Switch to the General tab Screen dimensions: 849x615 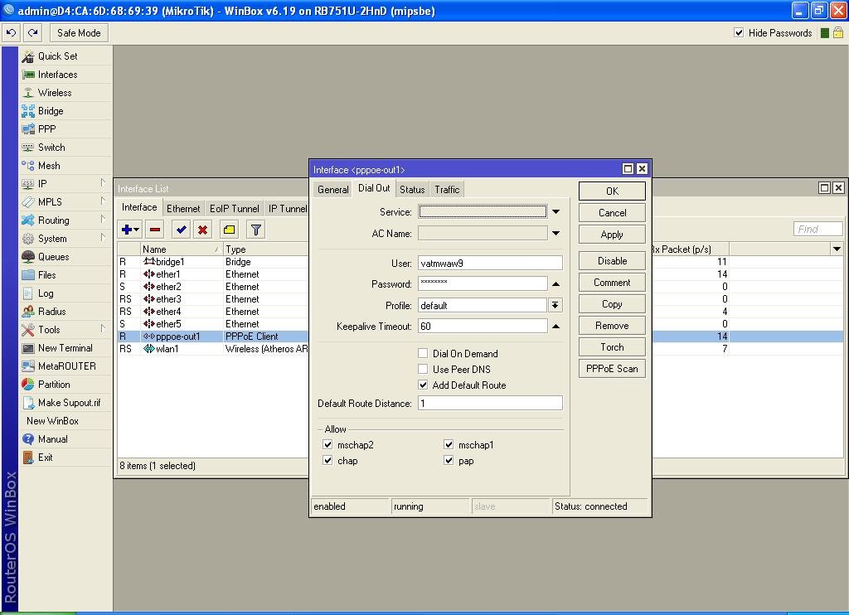pyautogui.click(x=333, y=190)
